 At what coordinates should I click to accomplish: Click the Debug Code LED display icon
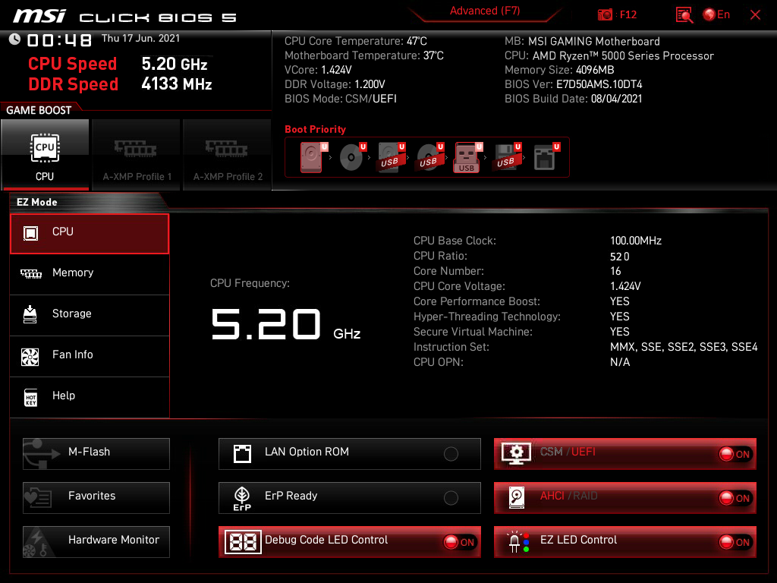tap(242, 541)
